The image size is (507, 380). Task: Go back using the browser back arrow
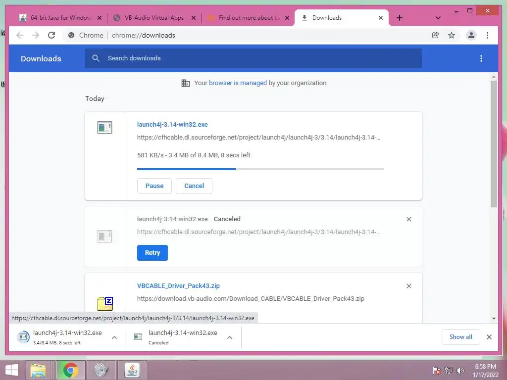coord(20,35)
